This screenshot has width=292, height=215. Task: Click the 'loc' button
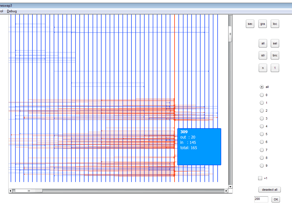tap(275, 24)
